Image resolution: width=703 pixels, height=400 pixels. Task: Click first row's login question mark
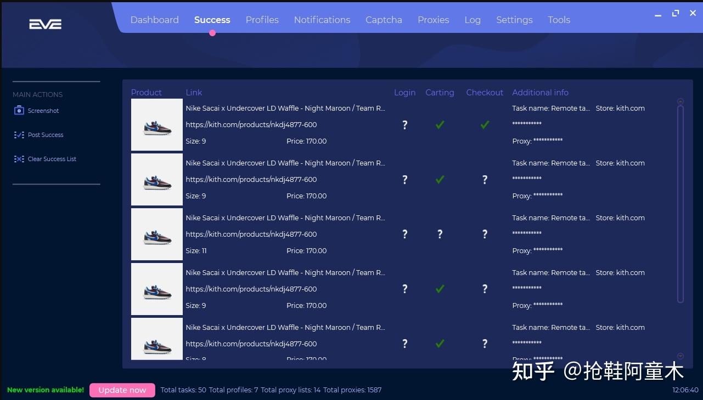(x=404, y=125)
